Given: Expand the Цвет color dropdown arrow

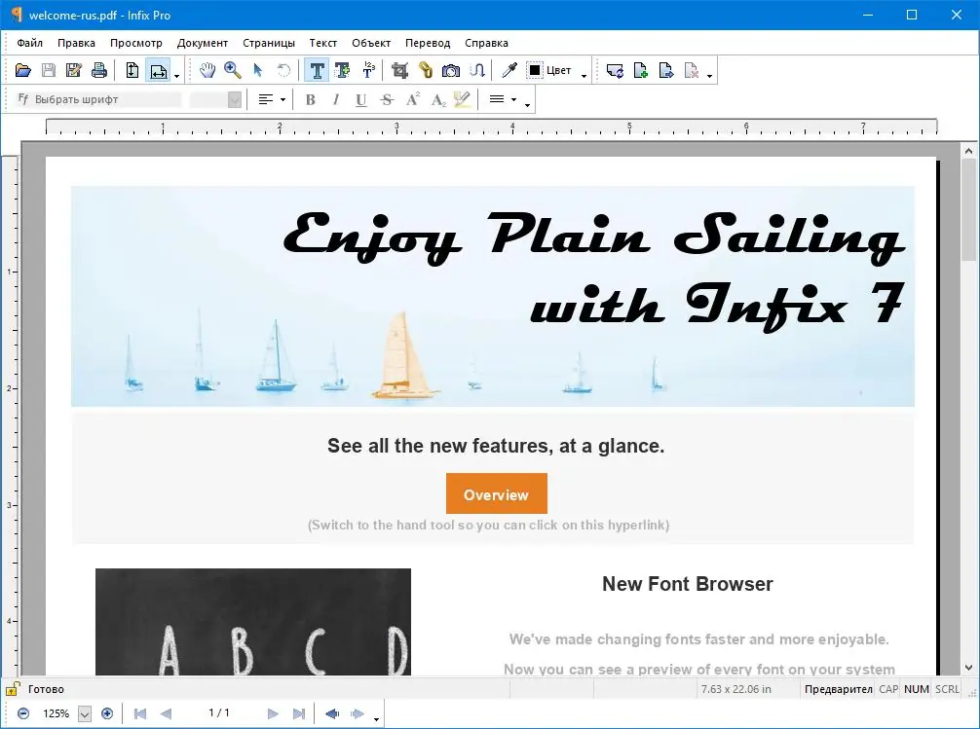Looking at the screenshot, I should (x=584, y=76).
